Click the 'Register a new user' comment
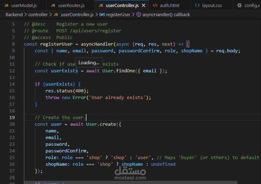261x184 pixels. (82, 24)
